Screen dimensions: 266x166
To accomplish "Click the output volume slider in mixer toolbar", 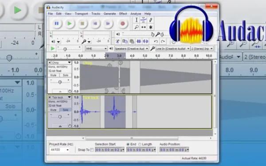I will pos(138,35).
